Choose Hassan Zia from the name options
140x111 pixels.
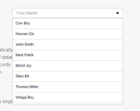[67, 34]
